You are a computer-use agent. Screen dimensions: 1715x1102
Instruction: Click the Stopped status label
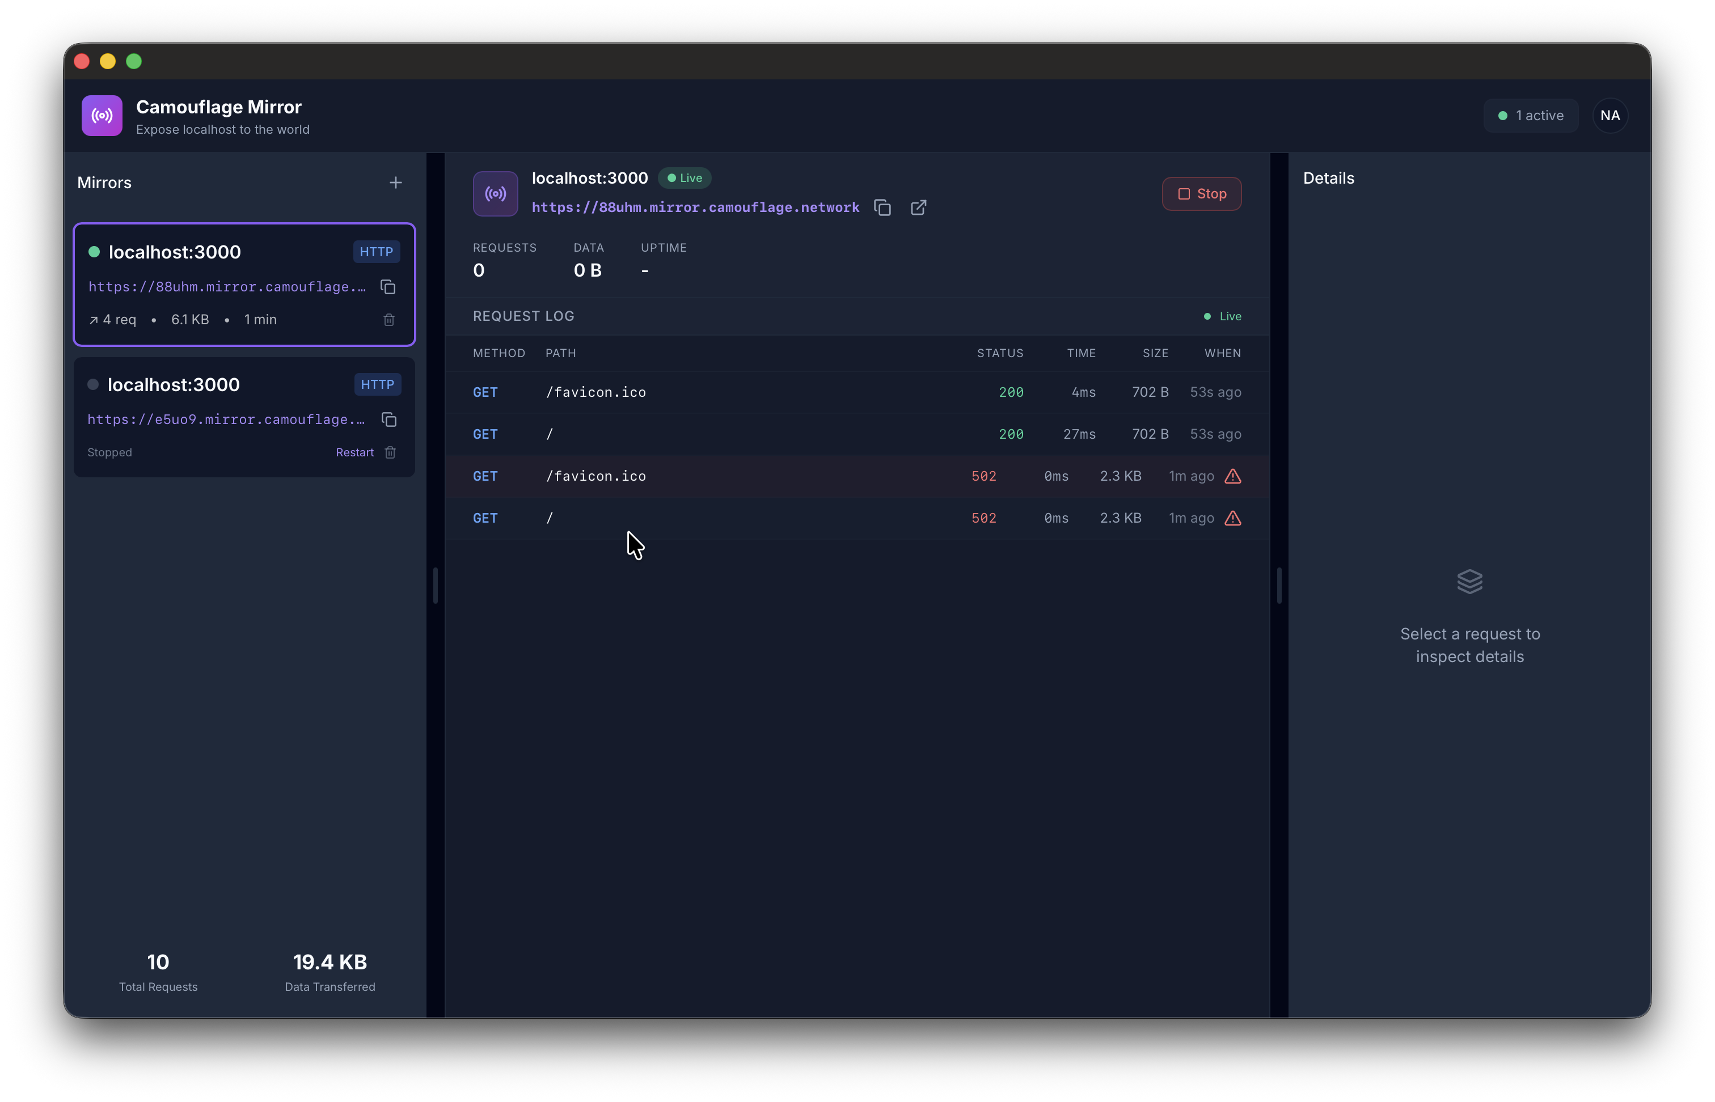[x=109, y=452]
